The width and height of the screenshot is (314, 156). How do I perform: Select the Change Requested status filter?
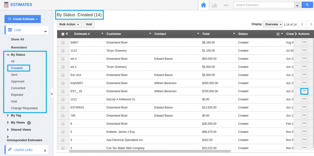click(24, 108)
